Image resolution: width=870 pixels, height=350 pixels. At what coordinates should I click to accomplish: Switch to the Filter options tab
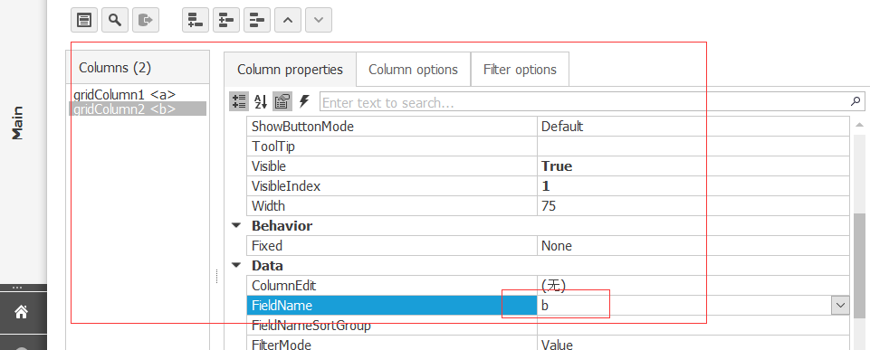click(520, 70)
